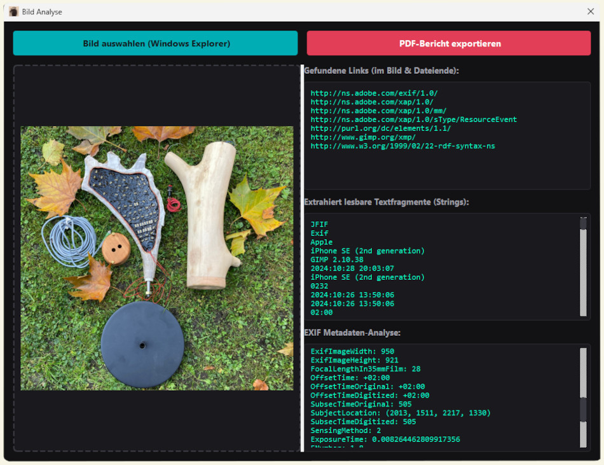Image resolution: width=604 pixels, height=465 pixels.
Task: Select the '02:00' string line
Action: [x=321, y=312]
